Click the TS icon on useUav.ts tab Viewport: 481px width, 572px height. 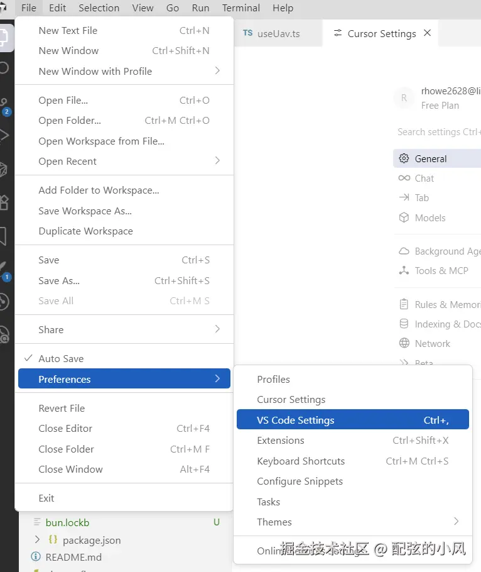[x=248, y=33]
